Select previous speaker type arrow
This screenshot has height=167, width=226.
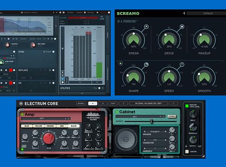[x=144, y=131]
